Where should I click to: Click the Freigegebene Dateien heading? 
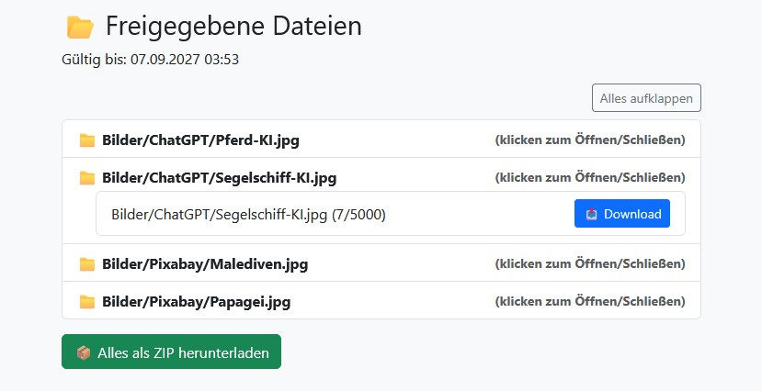point(233,27)
